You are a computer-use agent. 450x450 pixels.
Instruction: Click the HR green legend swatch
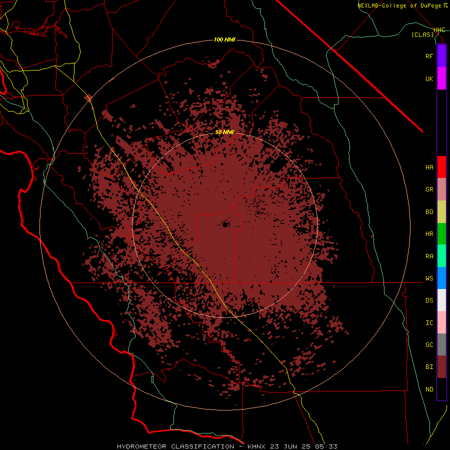pos(441,234)
